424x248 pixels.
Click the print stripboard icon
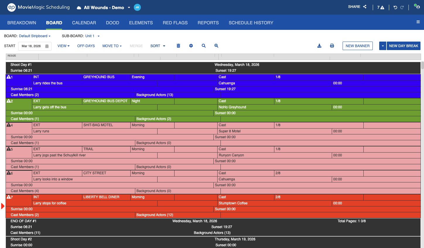click(332, 46)
